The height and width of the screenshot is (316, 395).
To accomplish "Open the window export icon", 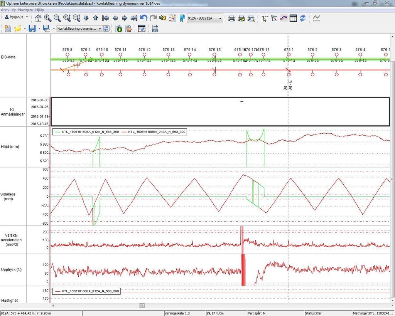I will 142,29.
